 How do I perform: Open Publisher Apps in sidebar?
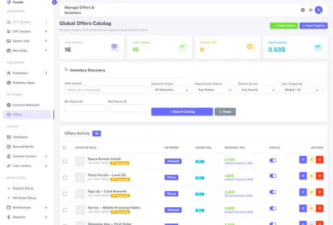(x=27, y=83)
